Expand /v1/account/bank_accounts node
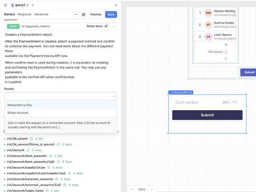256x192 pixels. [5, 156]
